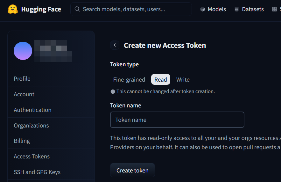Go to Account settings in sidebar

click(24, 94)
